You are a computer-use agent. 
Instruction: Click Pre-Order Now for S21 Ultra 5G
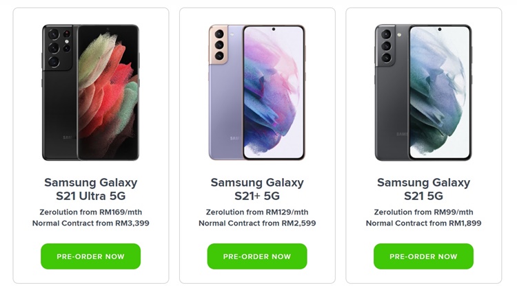tap(91, 256)
